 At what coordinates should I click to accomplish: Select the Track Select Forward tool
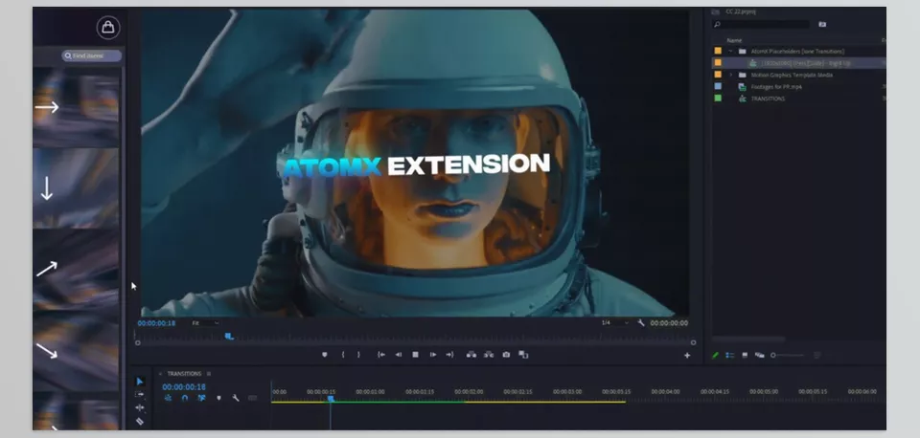[x=140, y=395]
